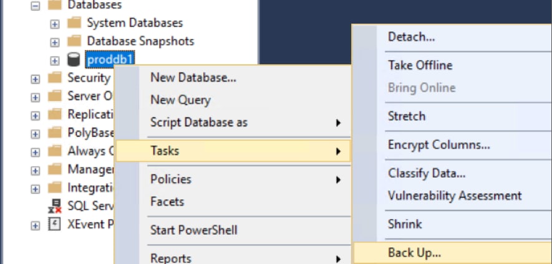The height and width of the screenshot is (264, 552).
Task: Select Take Offline in Tasks submenu
Action: (420, 65)
